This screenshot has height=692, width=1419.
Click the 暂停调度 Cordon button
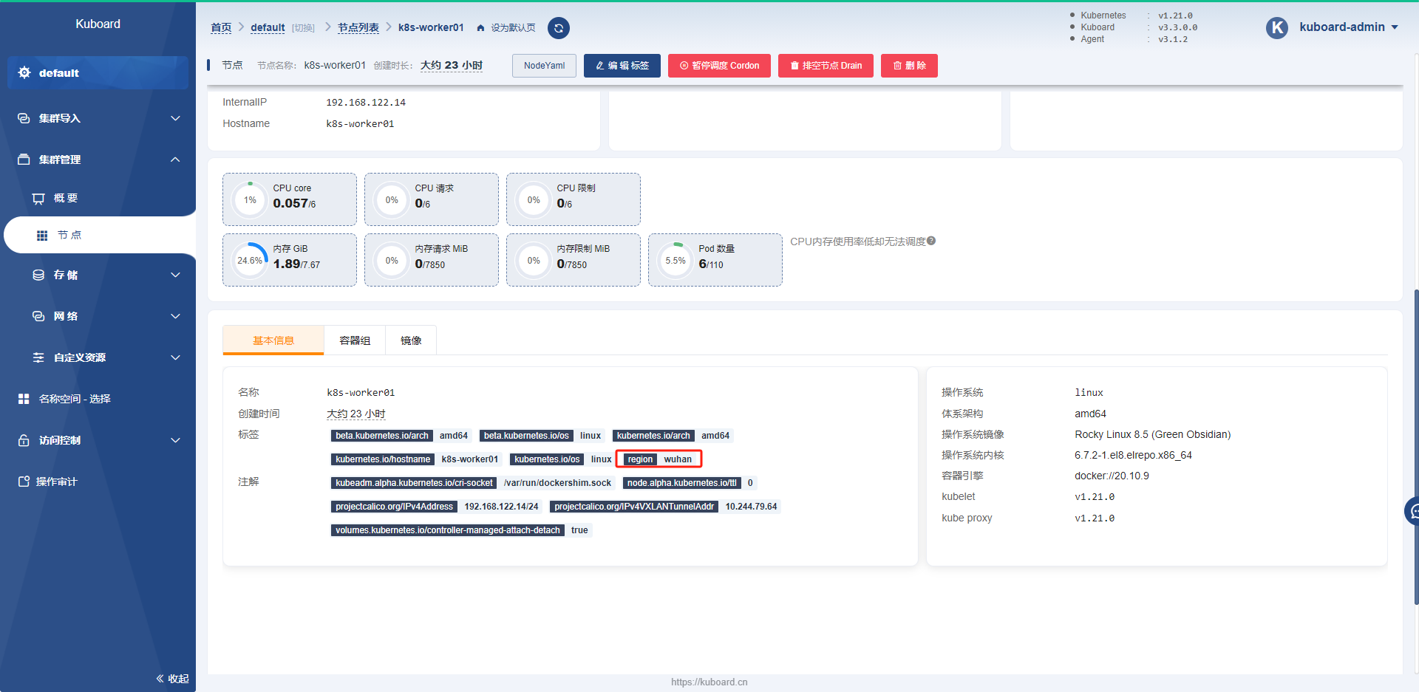click(719, 66)
